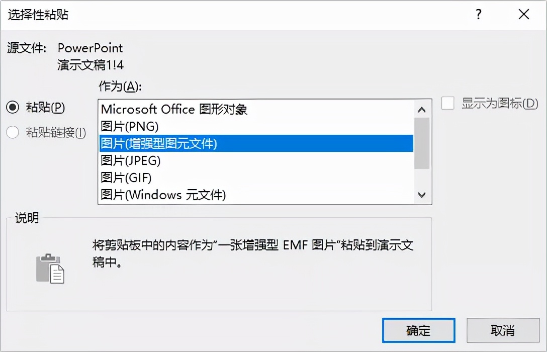
Task: Confirm with the 确定 button
Action: click(419, 330)
